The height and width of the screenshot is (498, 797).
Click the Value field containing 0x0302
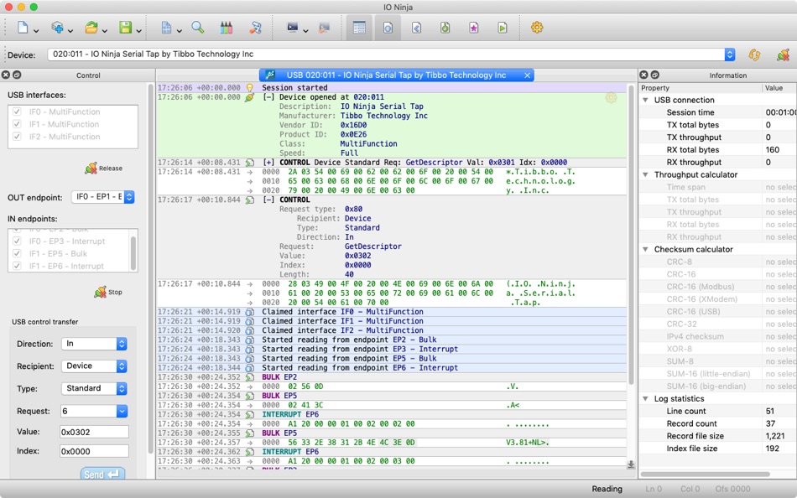point(94,432)
